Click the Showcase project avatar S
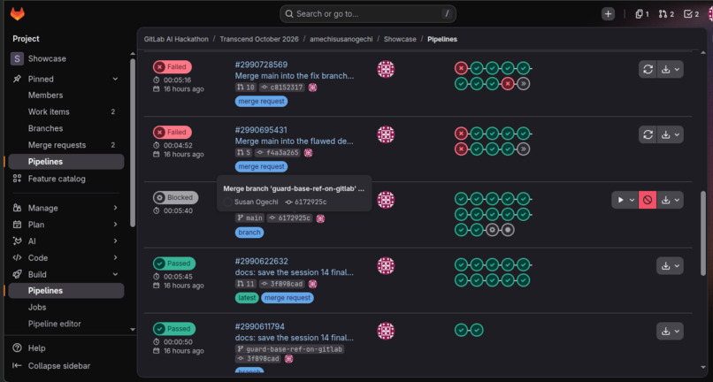The image size is (713, 382). (17, 58)
